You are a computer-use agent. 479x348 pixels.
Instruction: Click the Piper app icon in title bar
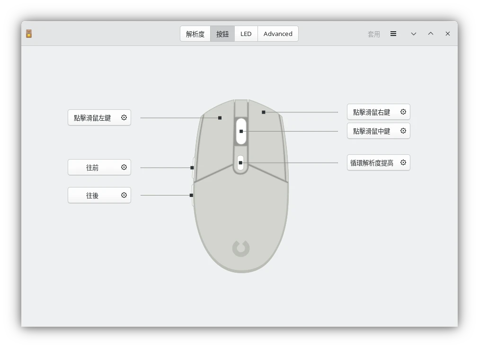(x=29, y=34)
